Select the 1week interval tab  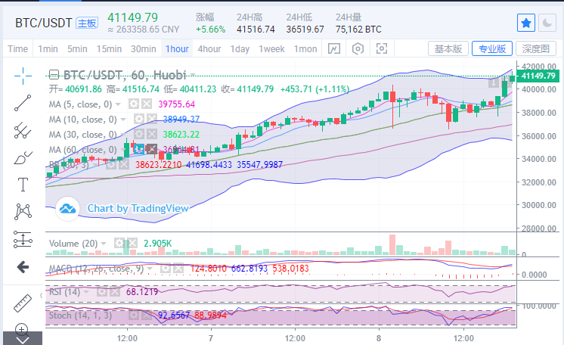click(271, 48)
